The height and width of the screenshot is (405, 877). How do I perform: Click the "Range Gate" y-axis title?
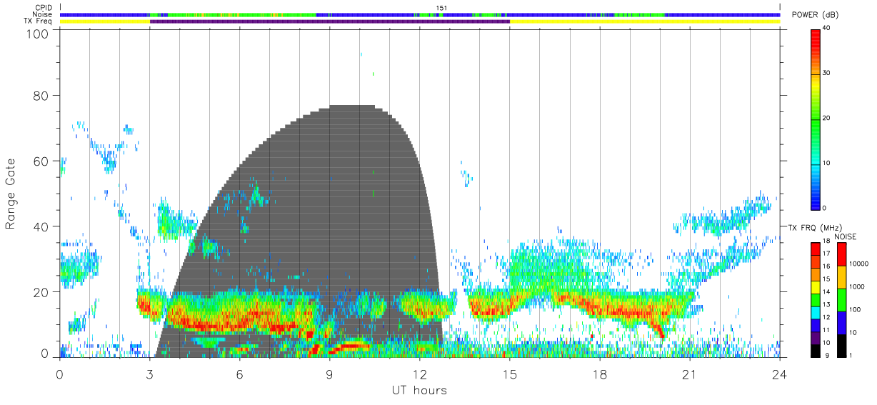[x=11, y=194]
